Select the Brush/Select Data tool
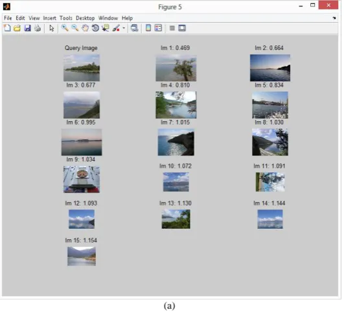This screenshot has height=315, width=344. click(116, 28)
